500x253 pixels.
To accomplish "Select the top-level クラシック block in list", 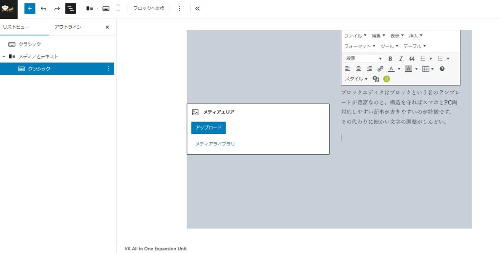I will pyautogui.click(x=30, y=44).
